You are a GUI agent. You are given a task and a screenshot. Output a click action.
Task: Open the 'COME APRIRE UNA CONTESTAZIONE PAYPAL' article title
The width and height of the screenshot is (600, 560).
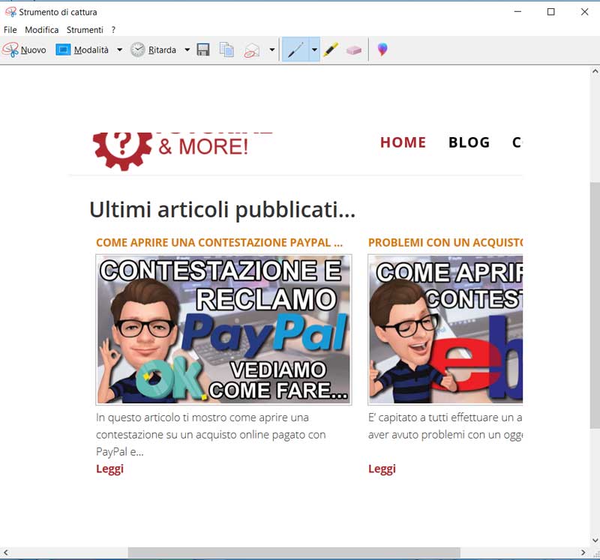[x=219, y=242]
